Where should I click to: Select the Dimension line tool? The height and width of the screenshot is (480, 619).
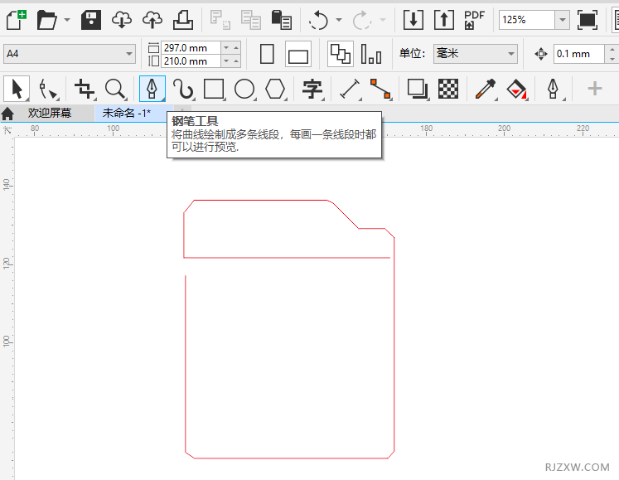[350, 89]
